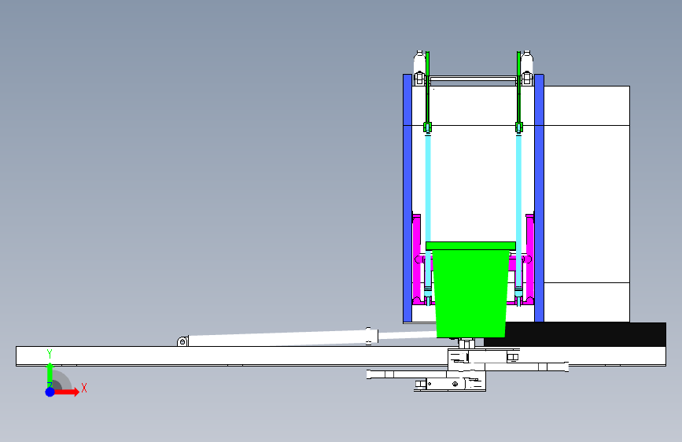
Task: Click the clevis mount at cylinder's left end
Action: click(x=182, y=341)
